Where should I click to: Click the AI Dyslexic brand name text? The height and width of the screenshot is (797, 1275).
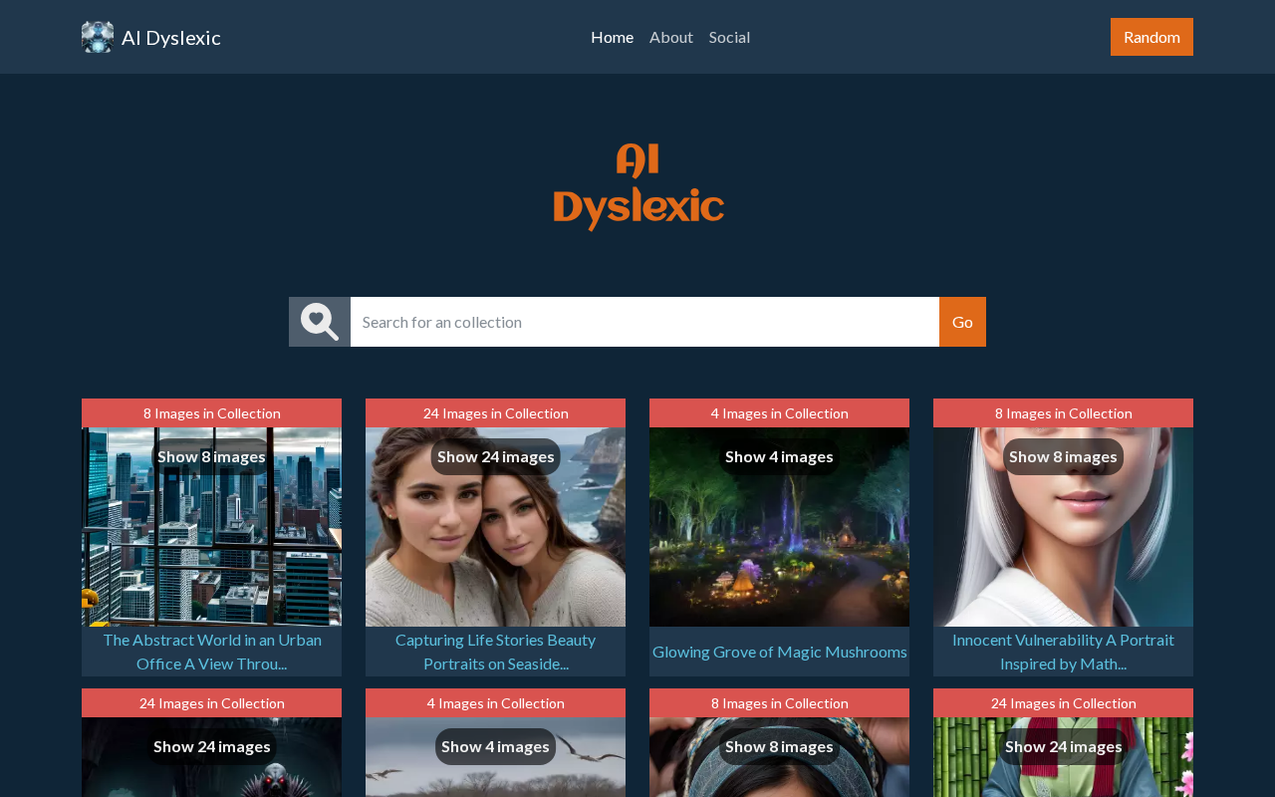point(171,37)
